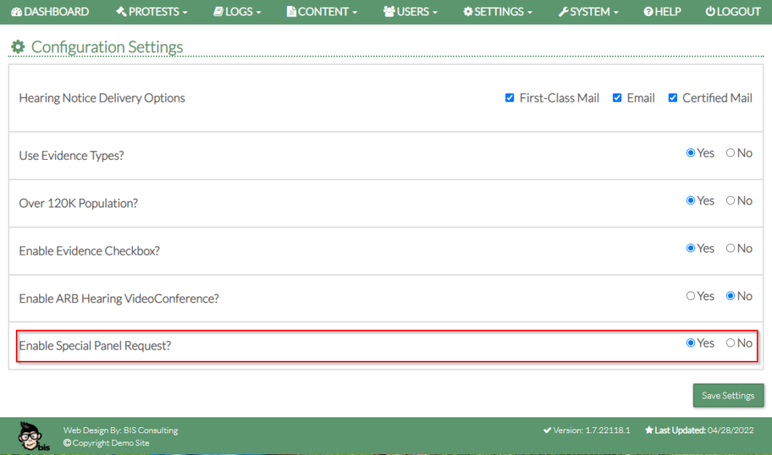Select Yes for ARB Hearing VideoConference
This screenshot has height=455, width=772.
[691, 296]
